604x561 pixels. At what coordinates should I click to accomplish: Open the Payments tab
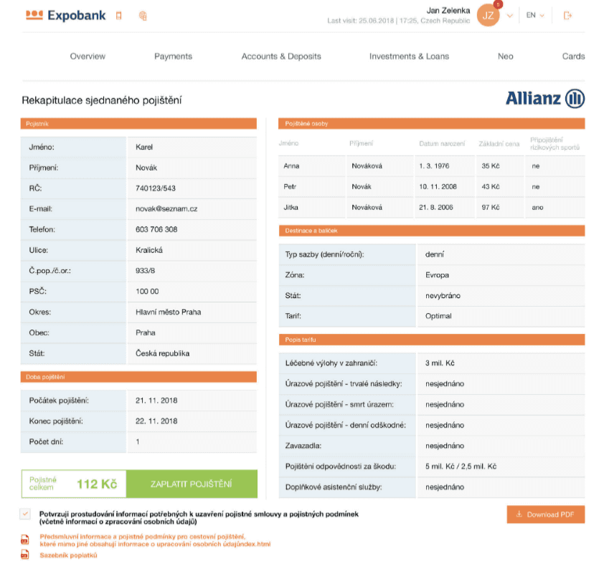[x=173, y=56]
